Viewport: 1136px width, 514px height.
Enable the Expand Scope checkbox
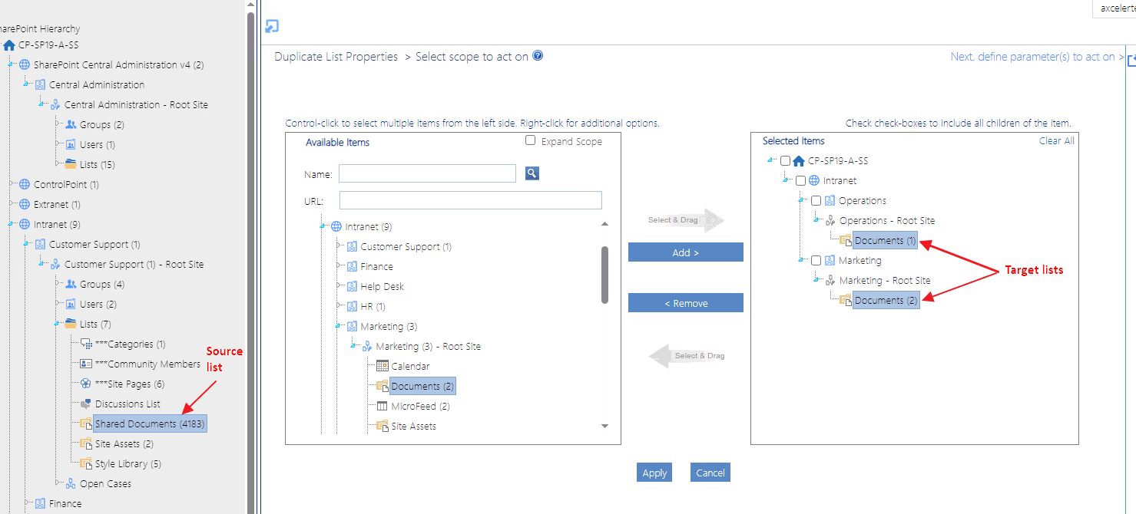(x=530, y=140)
